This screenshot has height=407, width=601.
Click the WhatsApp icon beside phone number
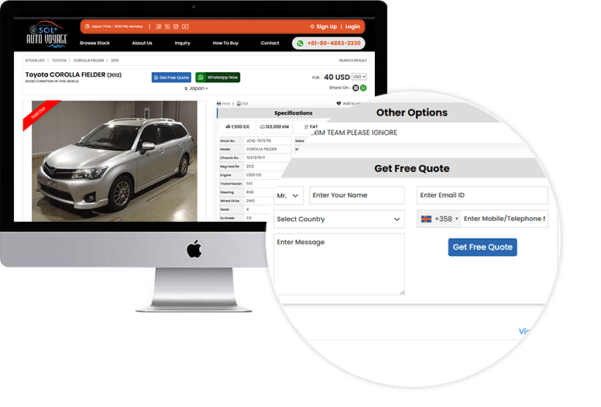(300, 43)
